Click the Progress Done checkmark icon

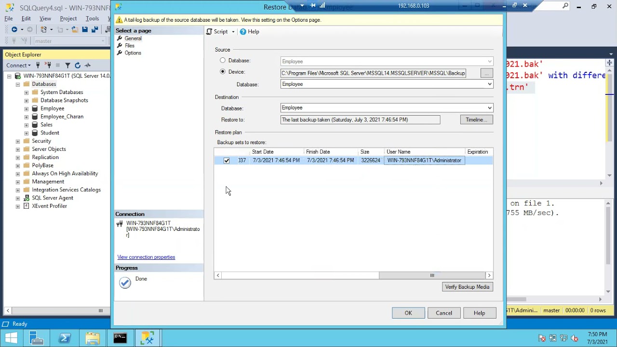pyautogui.click(x=125, y=282)
